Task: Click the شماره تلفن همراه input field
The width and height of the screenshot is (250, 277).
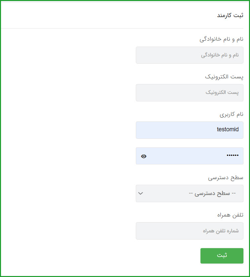Action: click(189, 231)
